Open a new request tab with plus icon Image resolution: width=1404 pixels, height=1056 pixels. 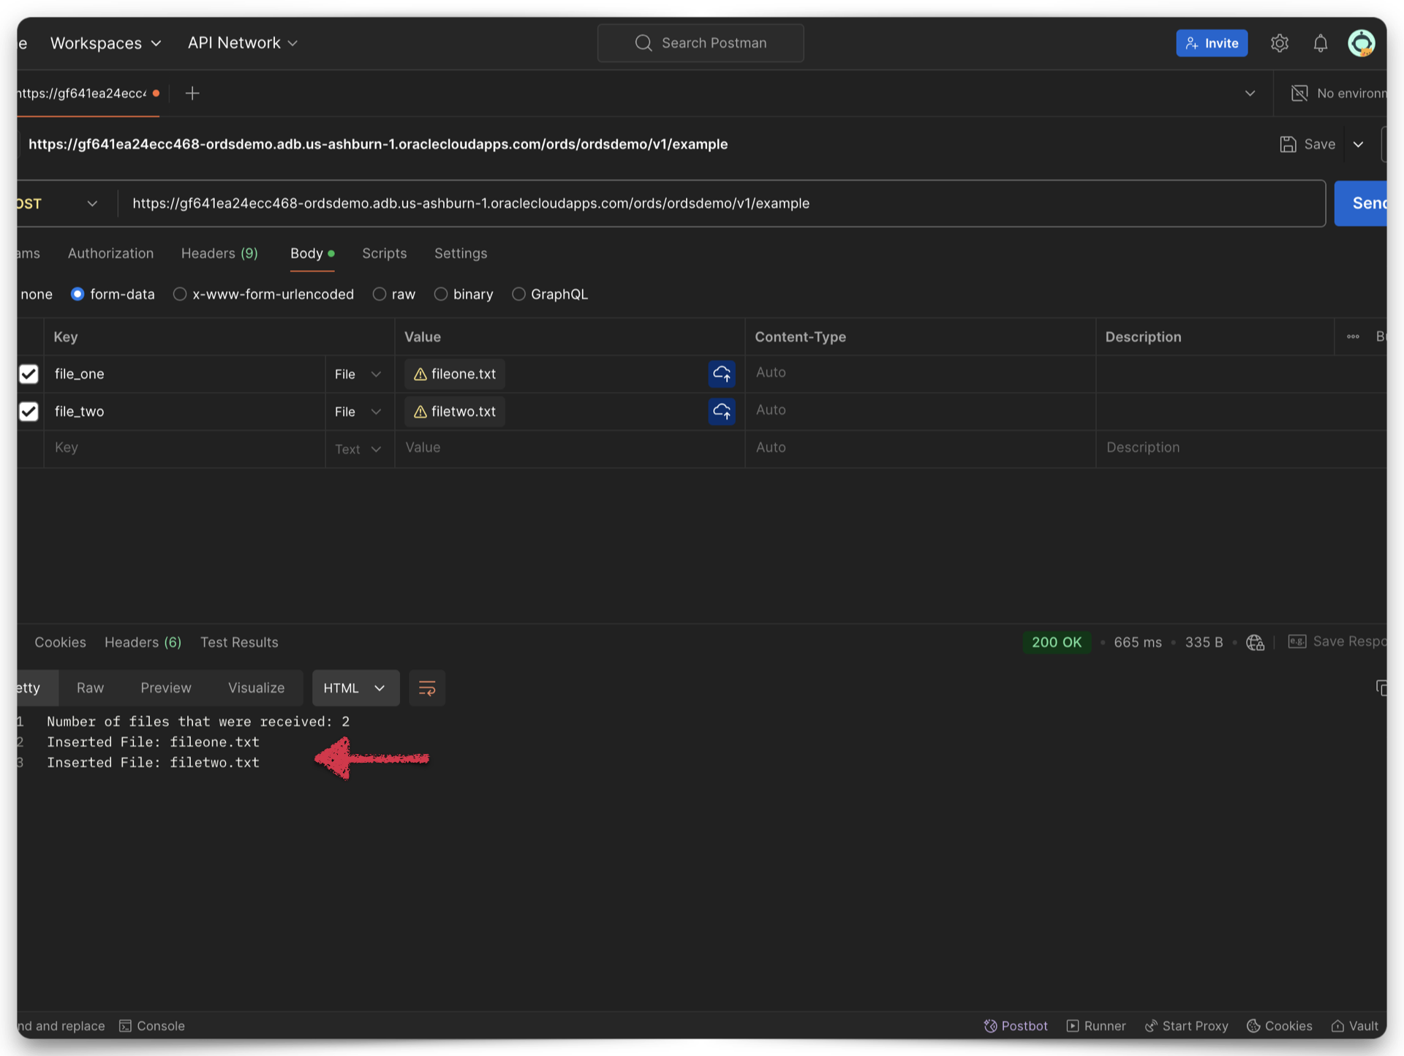click(192, 93)
